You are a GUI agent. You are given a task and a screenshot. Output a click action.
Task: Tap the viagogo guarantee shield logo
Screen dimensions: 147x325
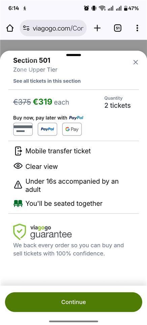(x=20, y=232)
